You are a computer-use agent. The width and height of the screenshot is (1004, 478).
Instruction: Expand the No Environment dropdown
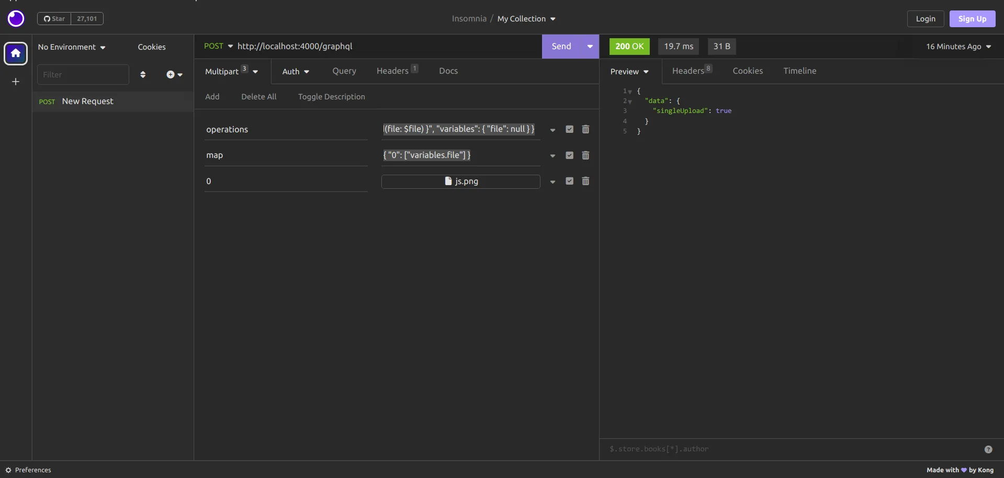(x=72, y=47)
